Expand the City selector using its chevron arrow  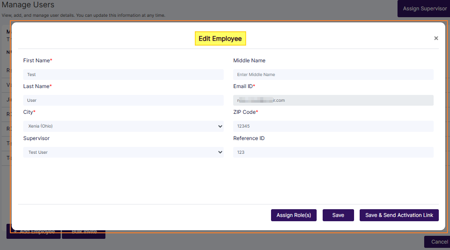click(x=220, y=126)
